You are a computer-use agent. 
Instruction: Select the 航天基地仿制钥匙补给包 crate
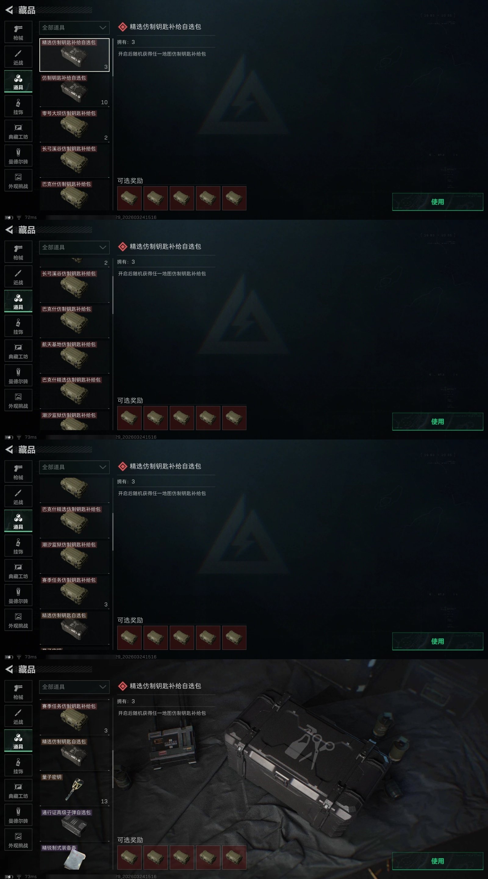pos(74,356)
